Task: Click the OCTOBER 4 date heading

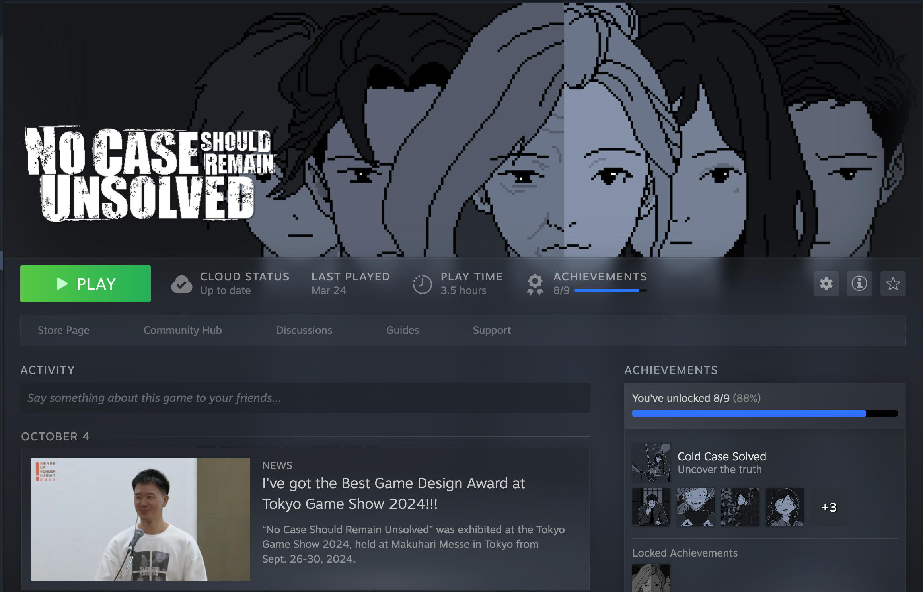Action: pos(55,436)
